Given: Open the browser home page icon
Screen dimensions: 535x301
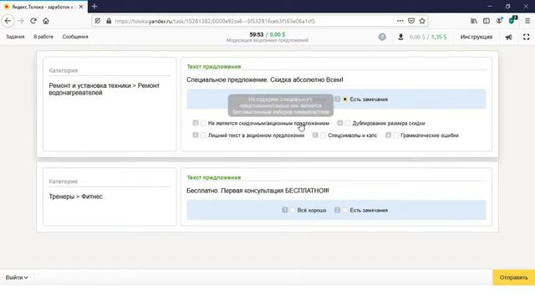Looking at the screenshot, I should (46, 21).
